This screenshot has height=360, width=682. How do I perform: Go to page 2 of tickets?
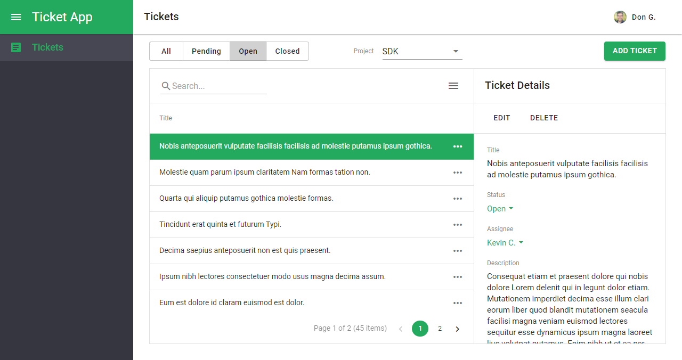coord(440,328)
